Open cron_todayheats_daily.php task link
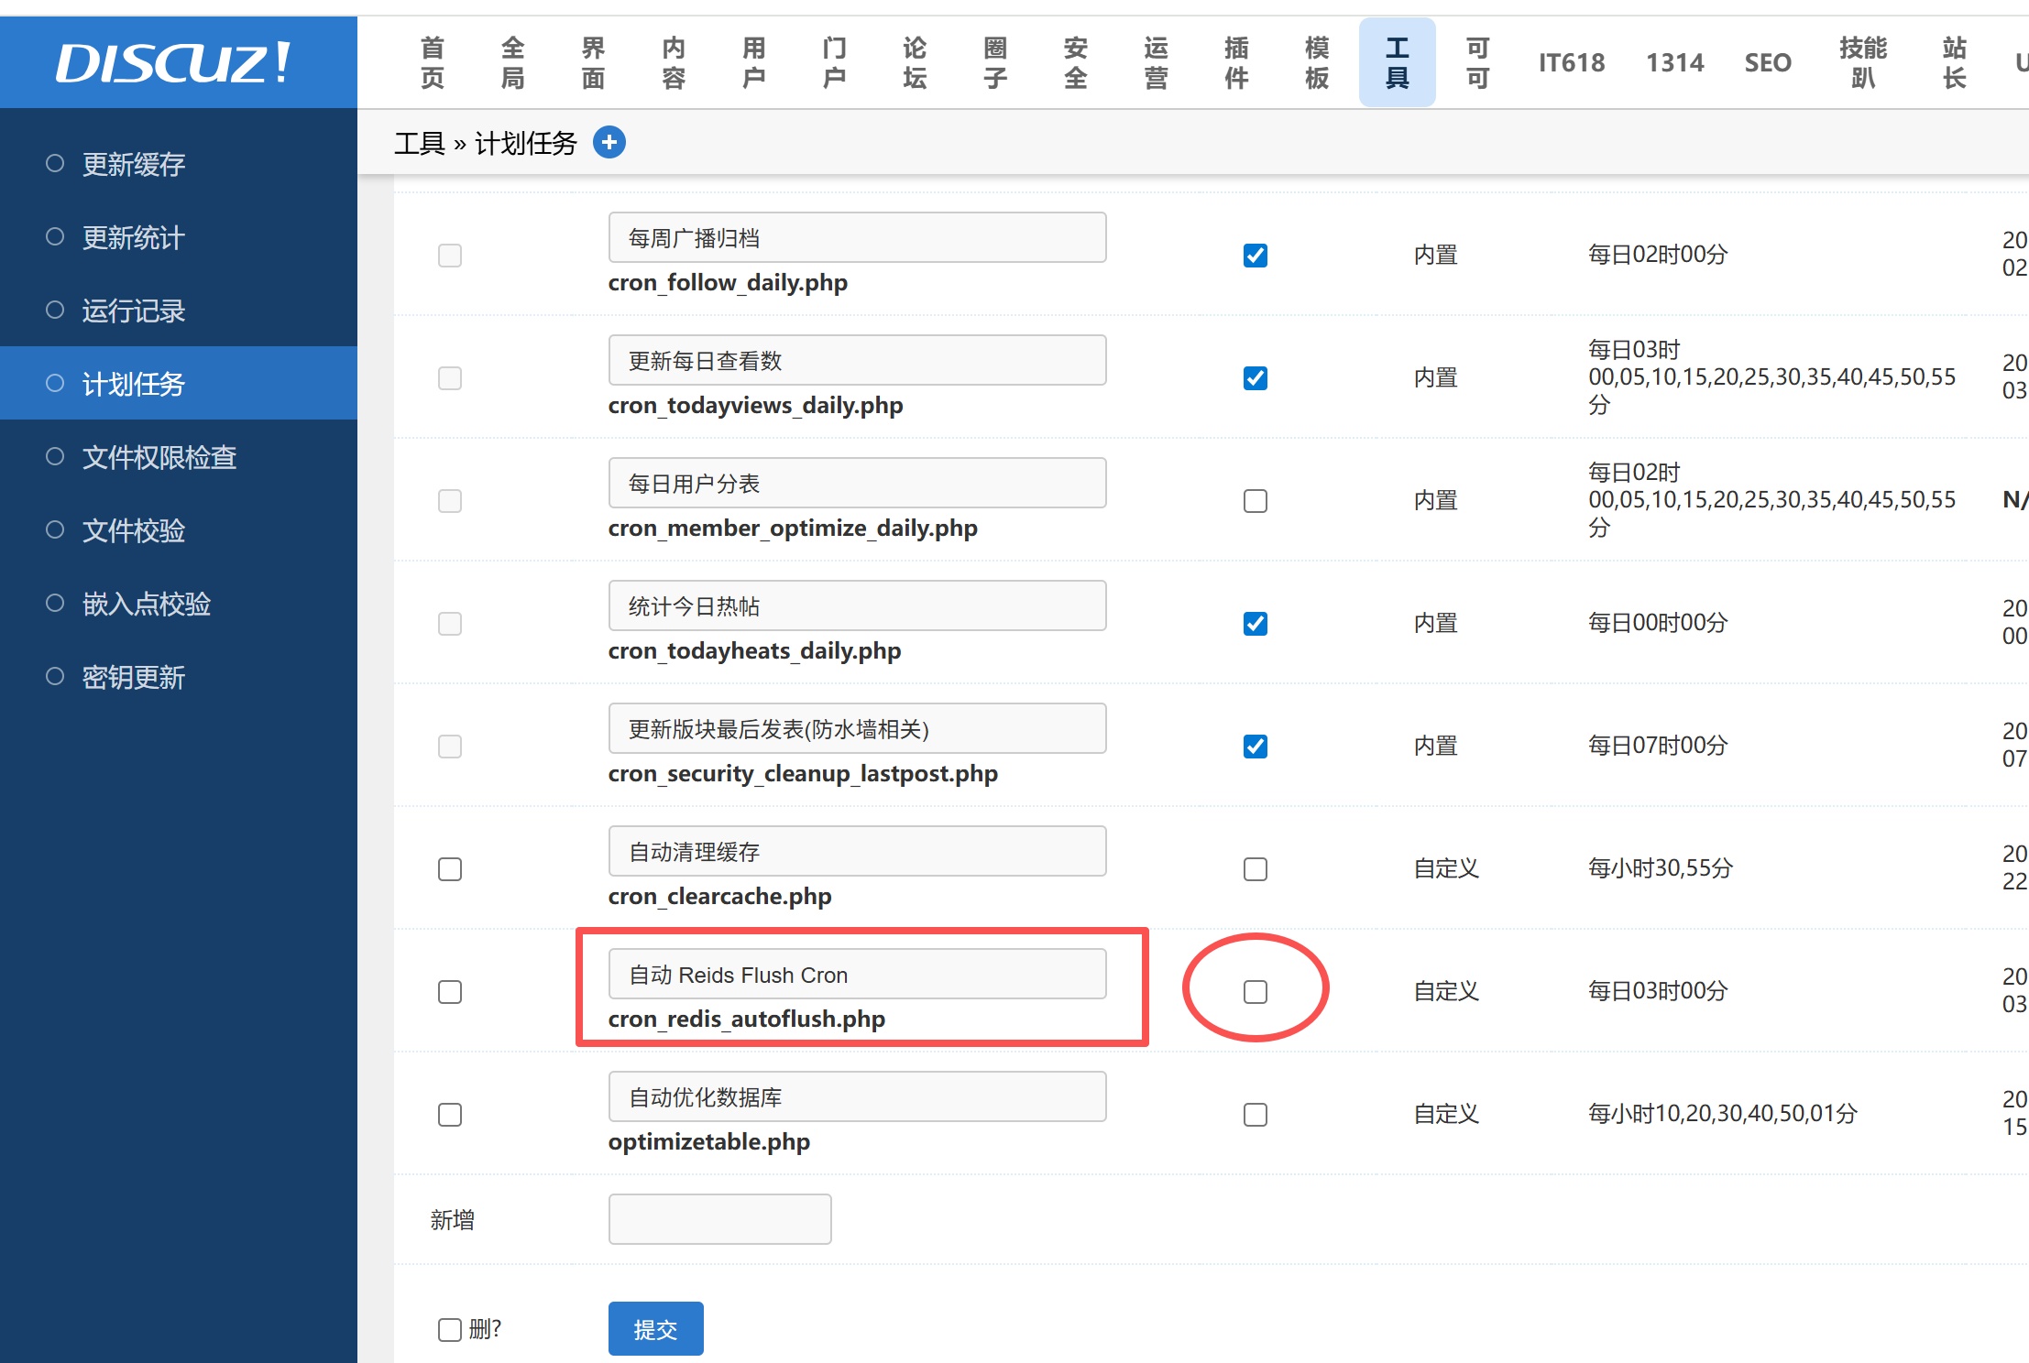This screenshot has height=1363, width=2029. coord(754,651)
